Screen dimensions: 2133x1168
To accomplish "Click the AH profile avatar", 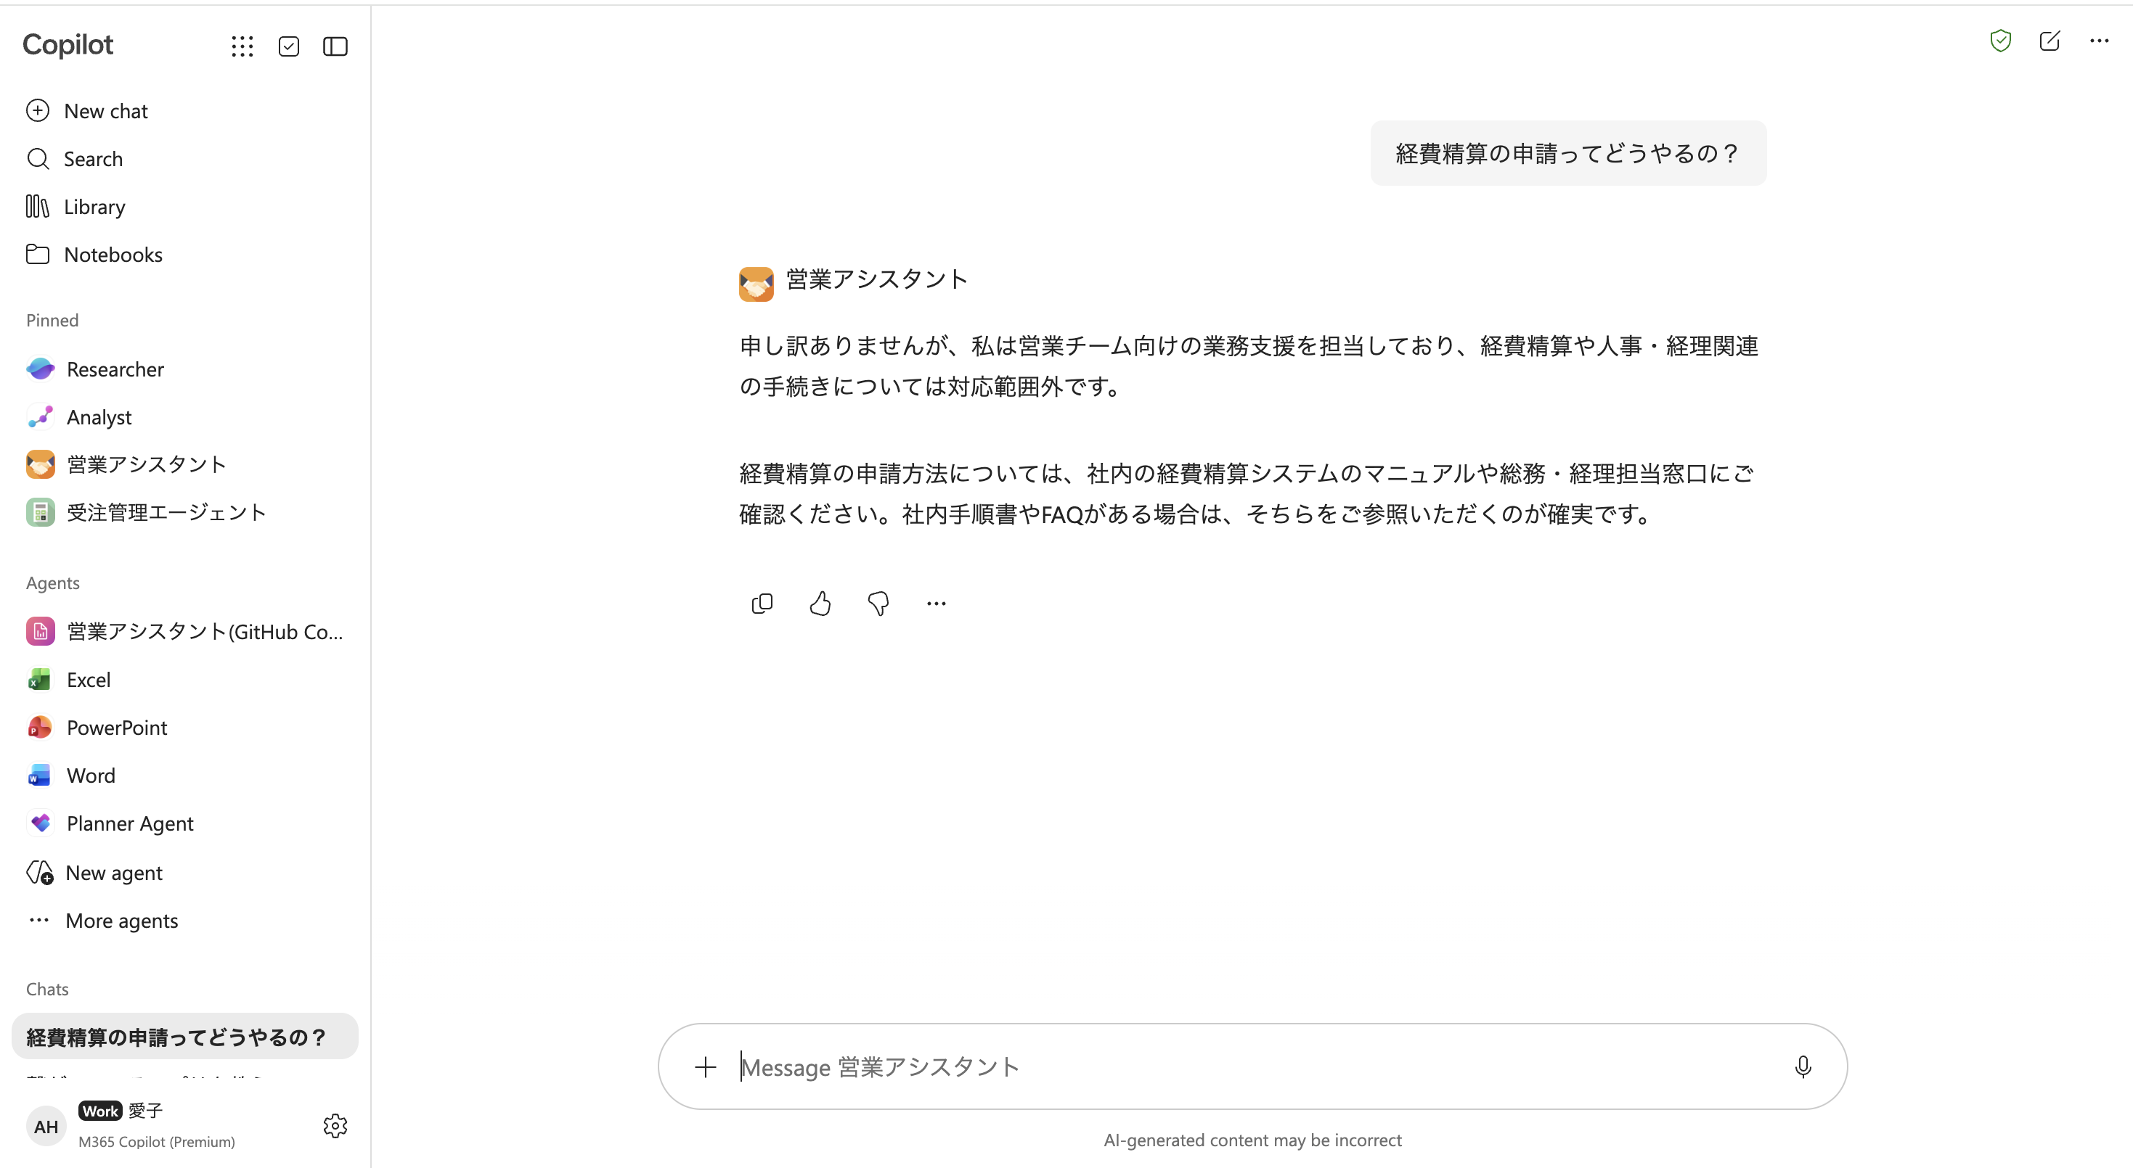I will [46, 1126].
